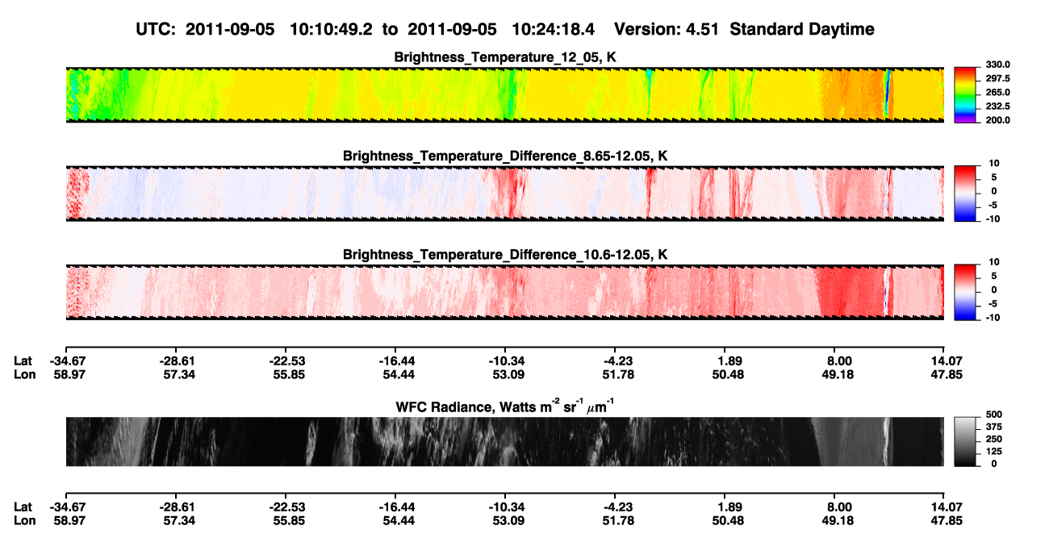Viewport: 1049px width, 538px height.
Task: Click the 125 tick on the WFC colorbar
Action: (x=993, y=451)
